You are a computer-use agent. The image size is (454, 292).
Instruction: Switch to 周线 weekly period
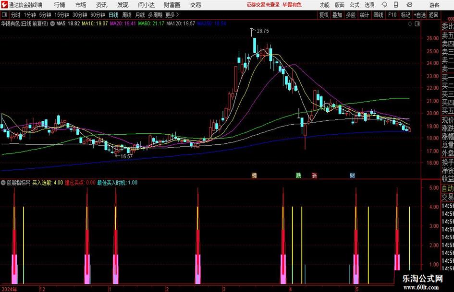click(x=126, y=15)
